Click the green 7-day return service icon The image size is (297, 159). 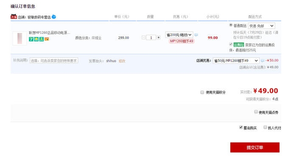pyautogui.click(x=31, y=39)
